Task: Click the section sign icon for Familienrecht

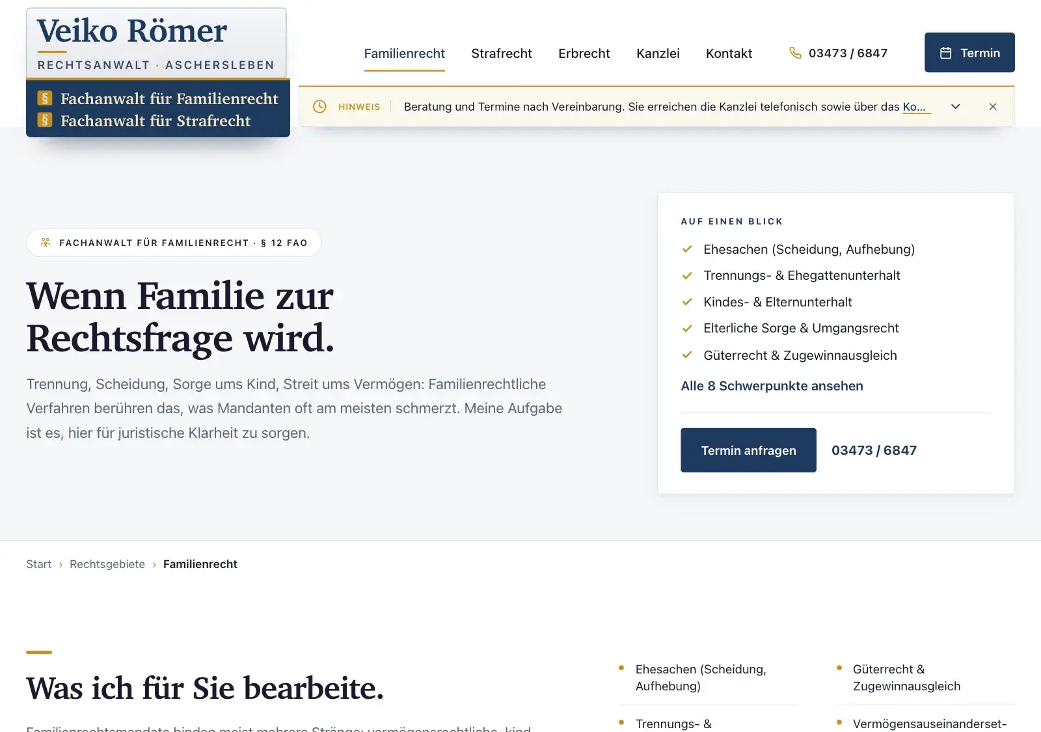Action: [x=45, y=98]
